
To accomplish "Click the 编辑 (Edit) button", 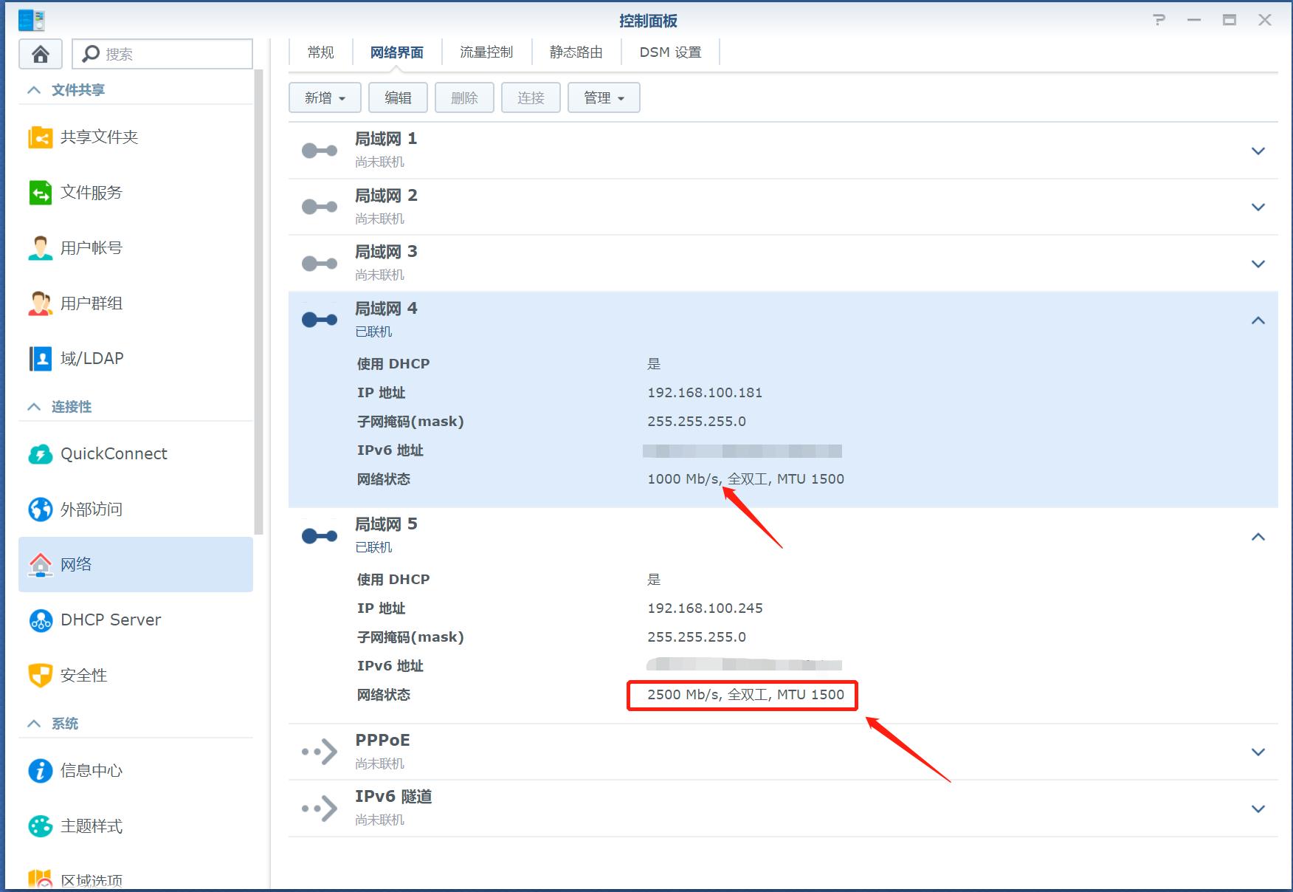I will click(x=398, y=97).
